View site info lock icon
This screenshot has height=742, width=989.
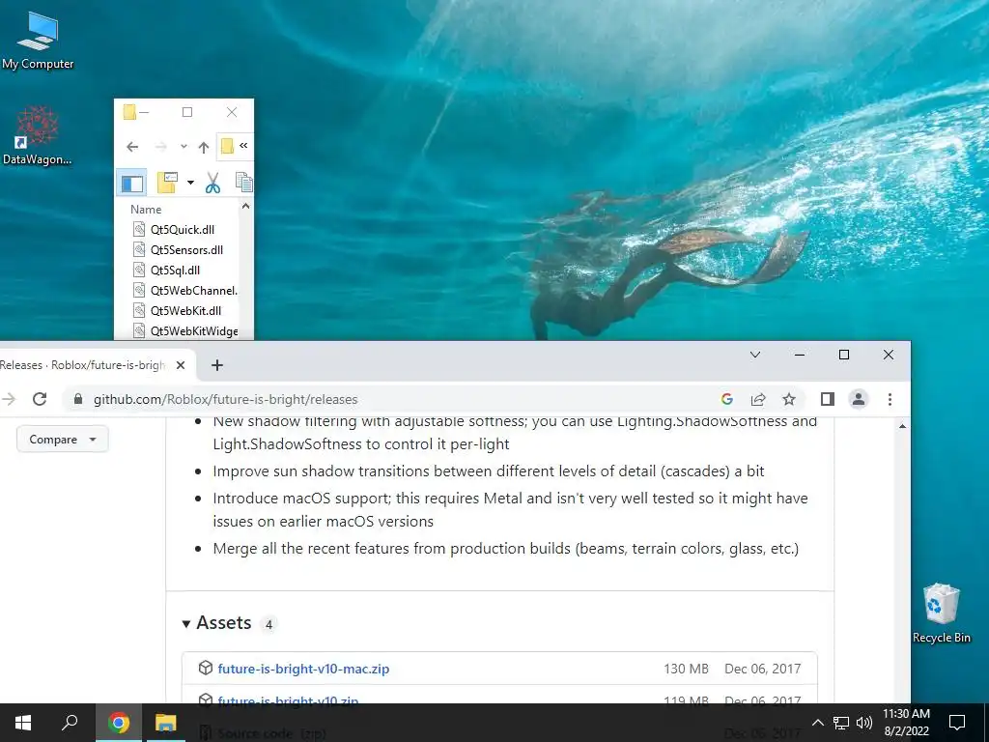pyautogui.click(x=78, y=399)
